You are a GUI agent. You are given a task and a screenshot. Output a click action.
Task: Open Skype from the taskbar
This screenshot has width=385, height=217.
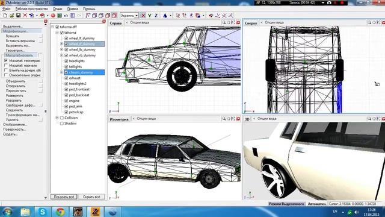tap(43, 212)
